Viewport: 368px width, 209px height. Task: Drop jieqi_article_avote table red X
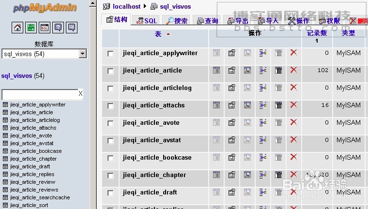pos(293,122)
